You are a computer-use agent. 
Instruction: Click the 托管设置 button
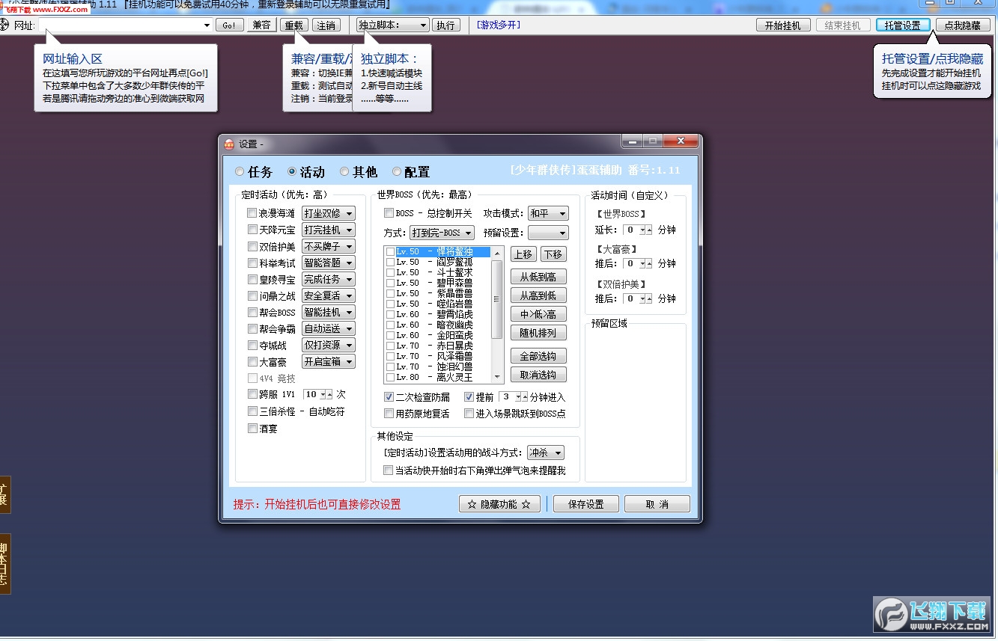(903, 25)
